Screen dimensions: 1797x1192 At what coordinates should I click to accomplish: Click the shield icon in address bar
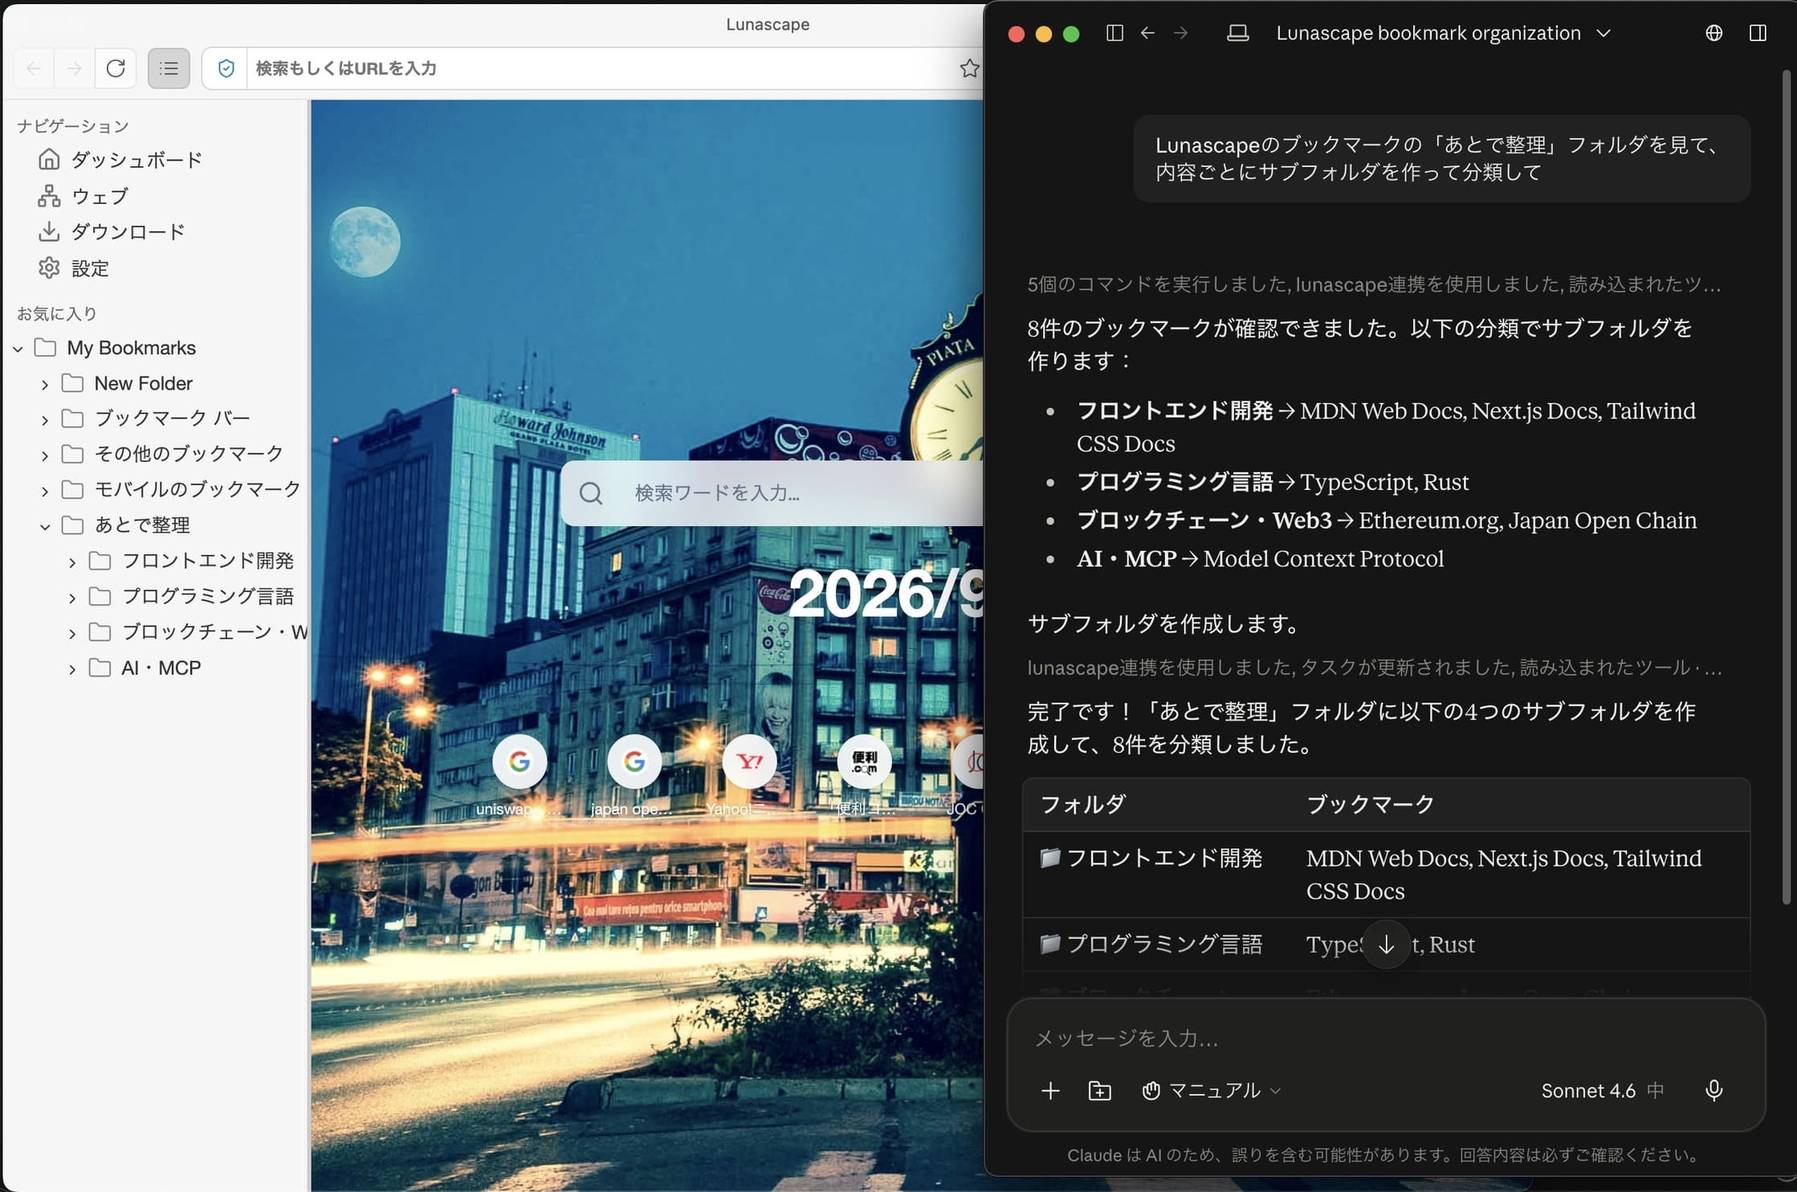[226, 68]
